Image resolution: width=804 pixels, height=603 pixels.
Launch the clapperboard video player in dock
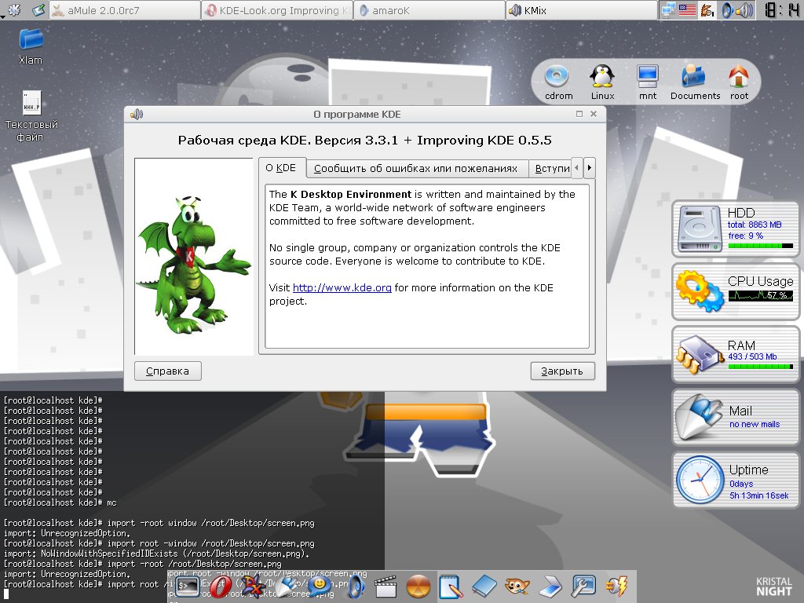[386, 587]
